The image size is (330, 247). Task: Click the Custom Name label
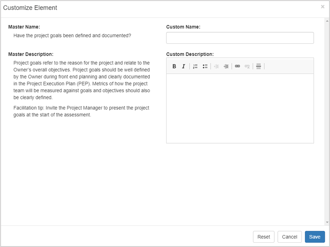point(183,27)
